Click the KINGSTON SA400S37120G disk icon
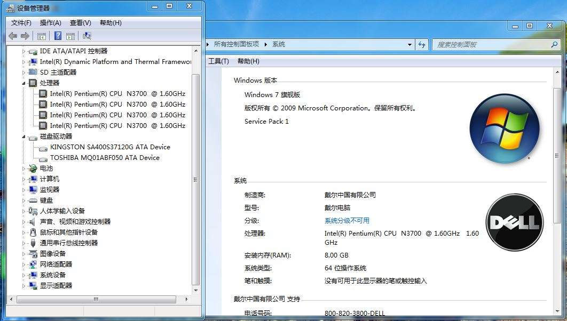567x321 pixels. [x=43, y=148]
